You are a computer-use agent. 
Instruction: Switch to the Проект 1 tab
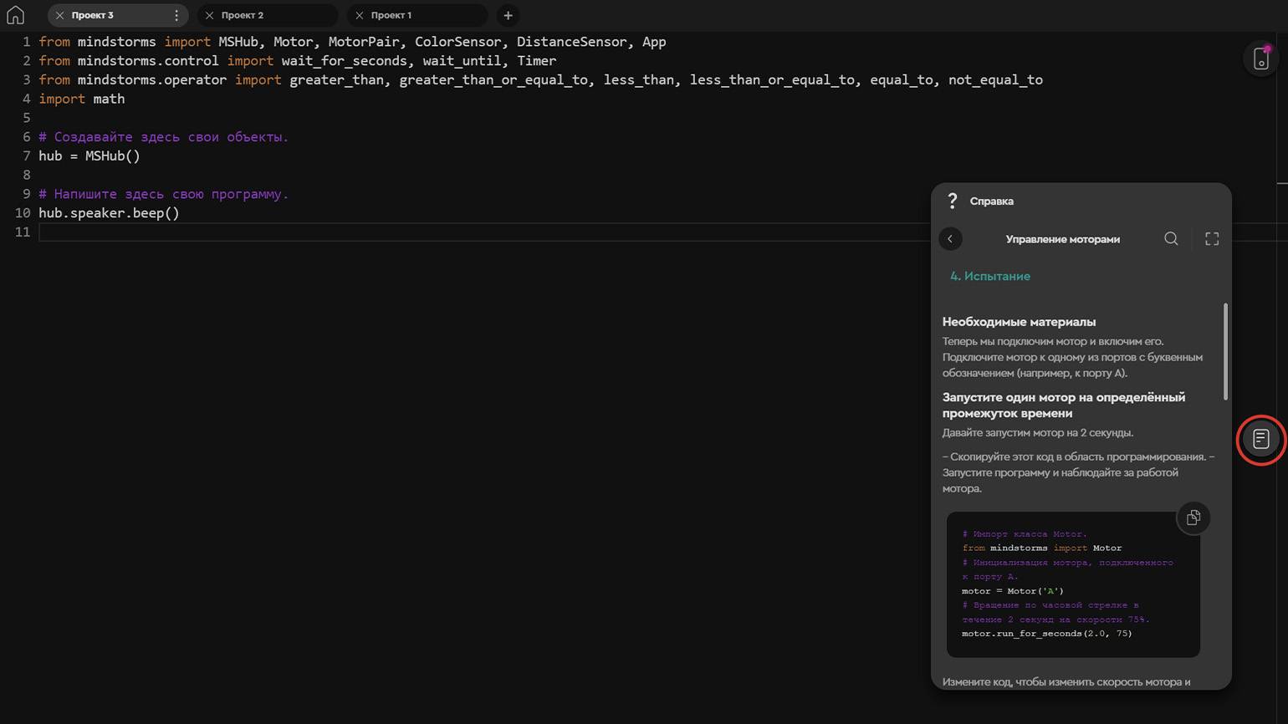pos(391,15)
